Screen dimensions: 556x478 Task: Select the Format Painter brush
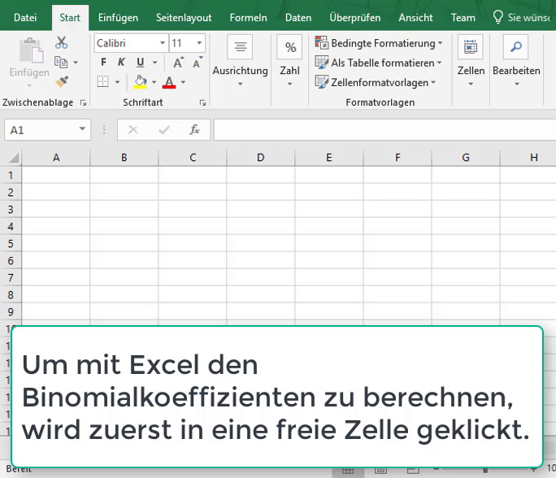point(62,81)
